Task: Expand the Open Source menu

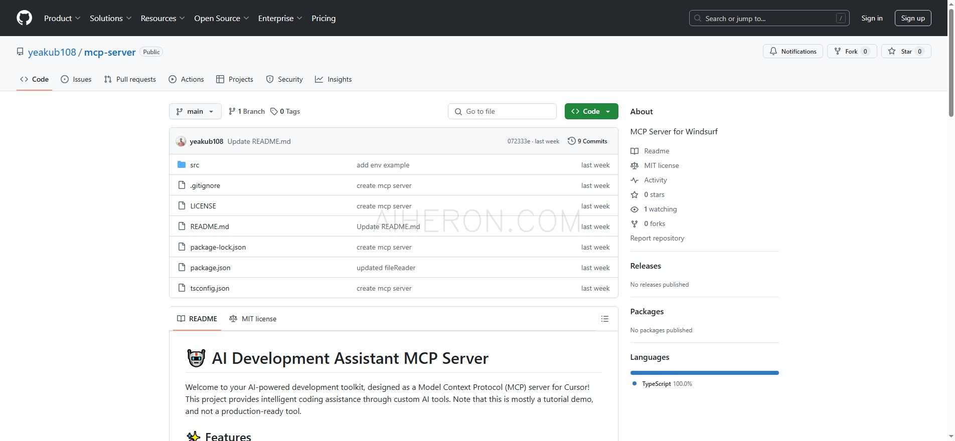Action: 222,18
